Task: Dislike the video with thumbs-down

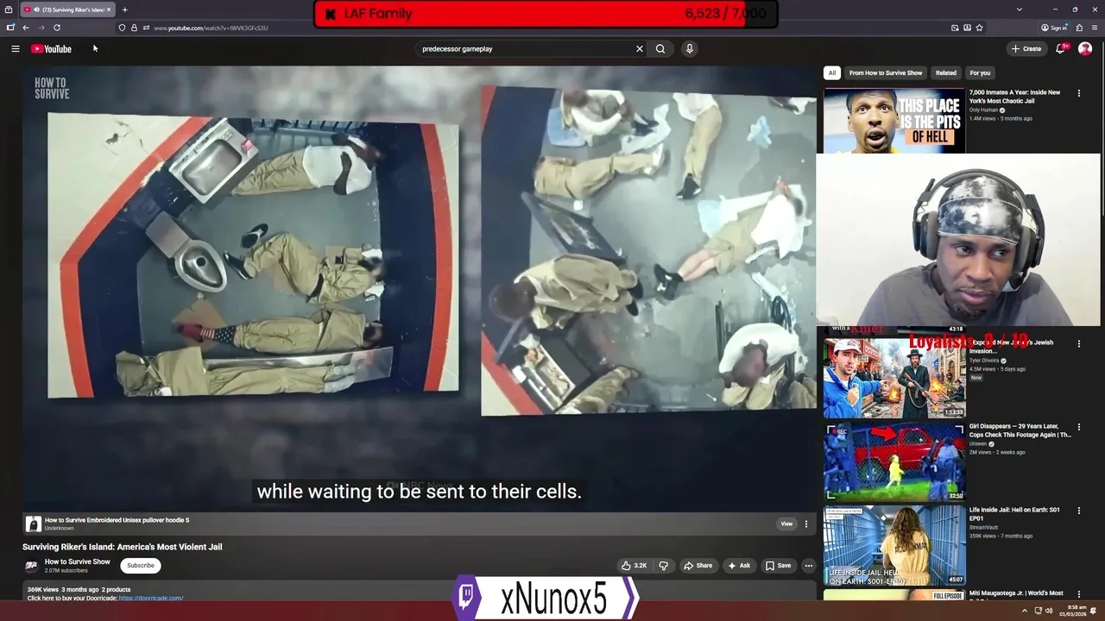Action: pos(663,566)
